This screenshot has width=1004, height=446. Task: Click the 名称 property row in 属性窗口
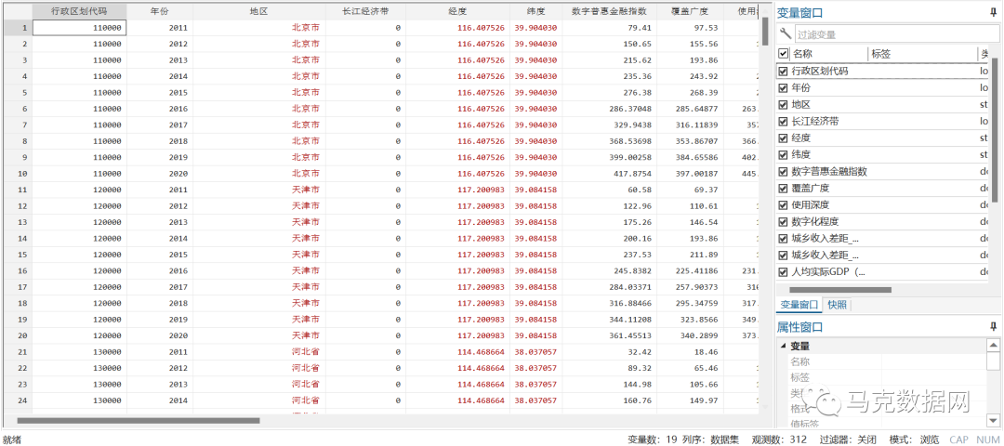(x=881, y=362)
